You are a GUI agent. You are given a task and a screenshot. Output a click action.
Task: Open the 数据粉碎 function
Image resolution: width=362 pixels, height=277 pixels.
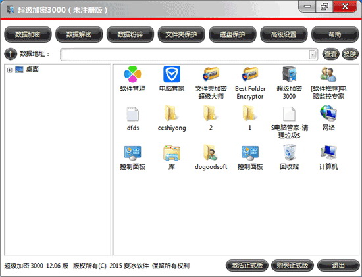pos(130,34)
